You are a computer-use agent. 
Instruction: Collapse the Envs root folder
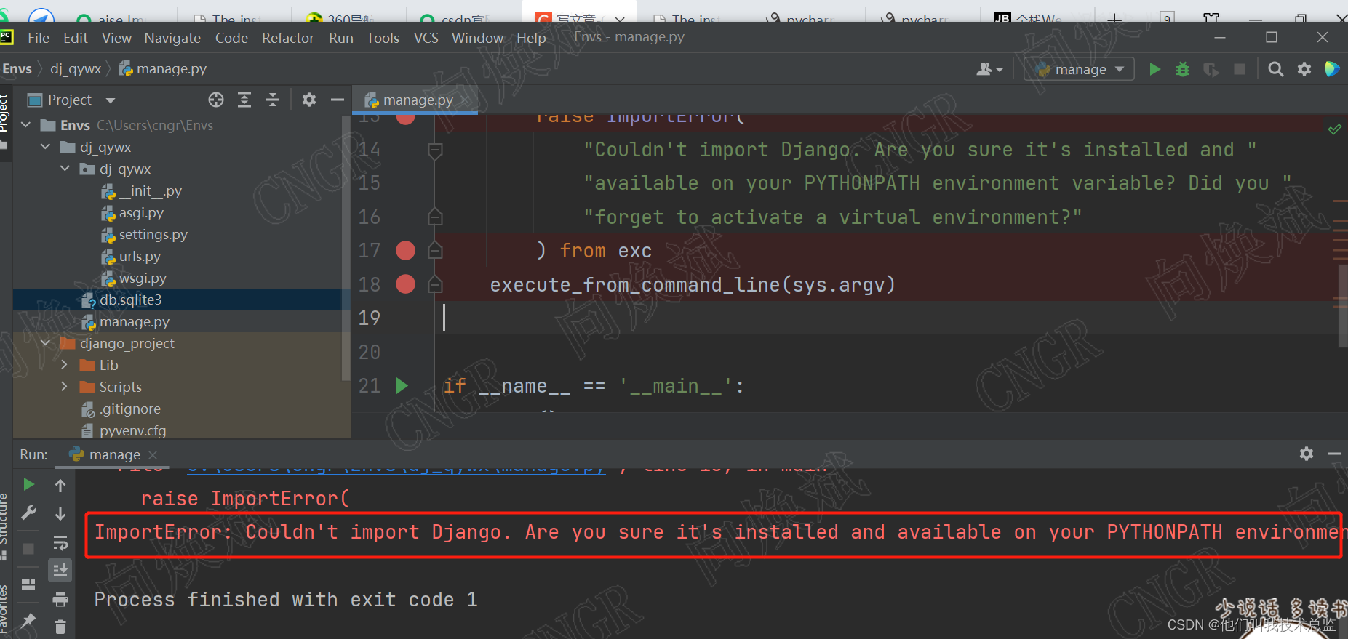click(x=26, y=125)
